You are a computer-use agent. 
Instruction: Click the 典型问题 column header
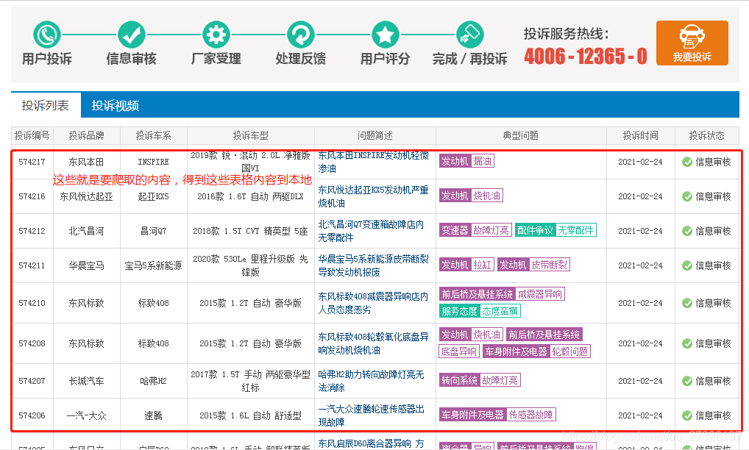tap(521, 135)
